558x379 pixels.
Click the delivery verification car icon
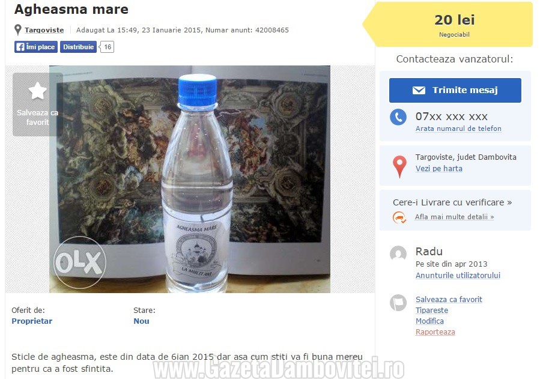coord(399,217)
